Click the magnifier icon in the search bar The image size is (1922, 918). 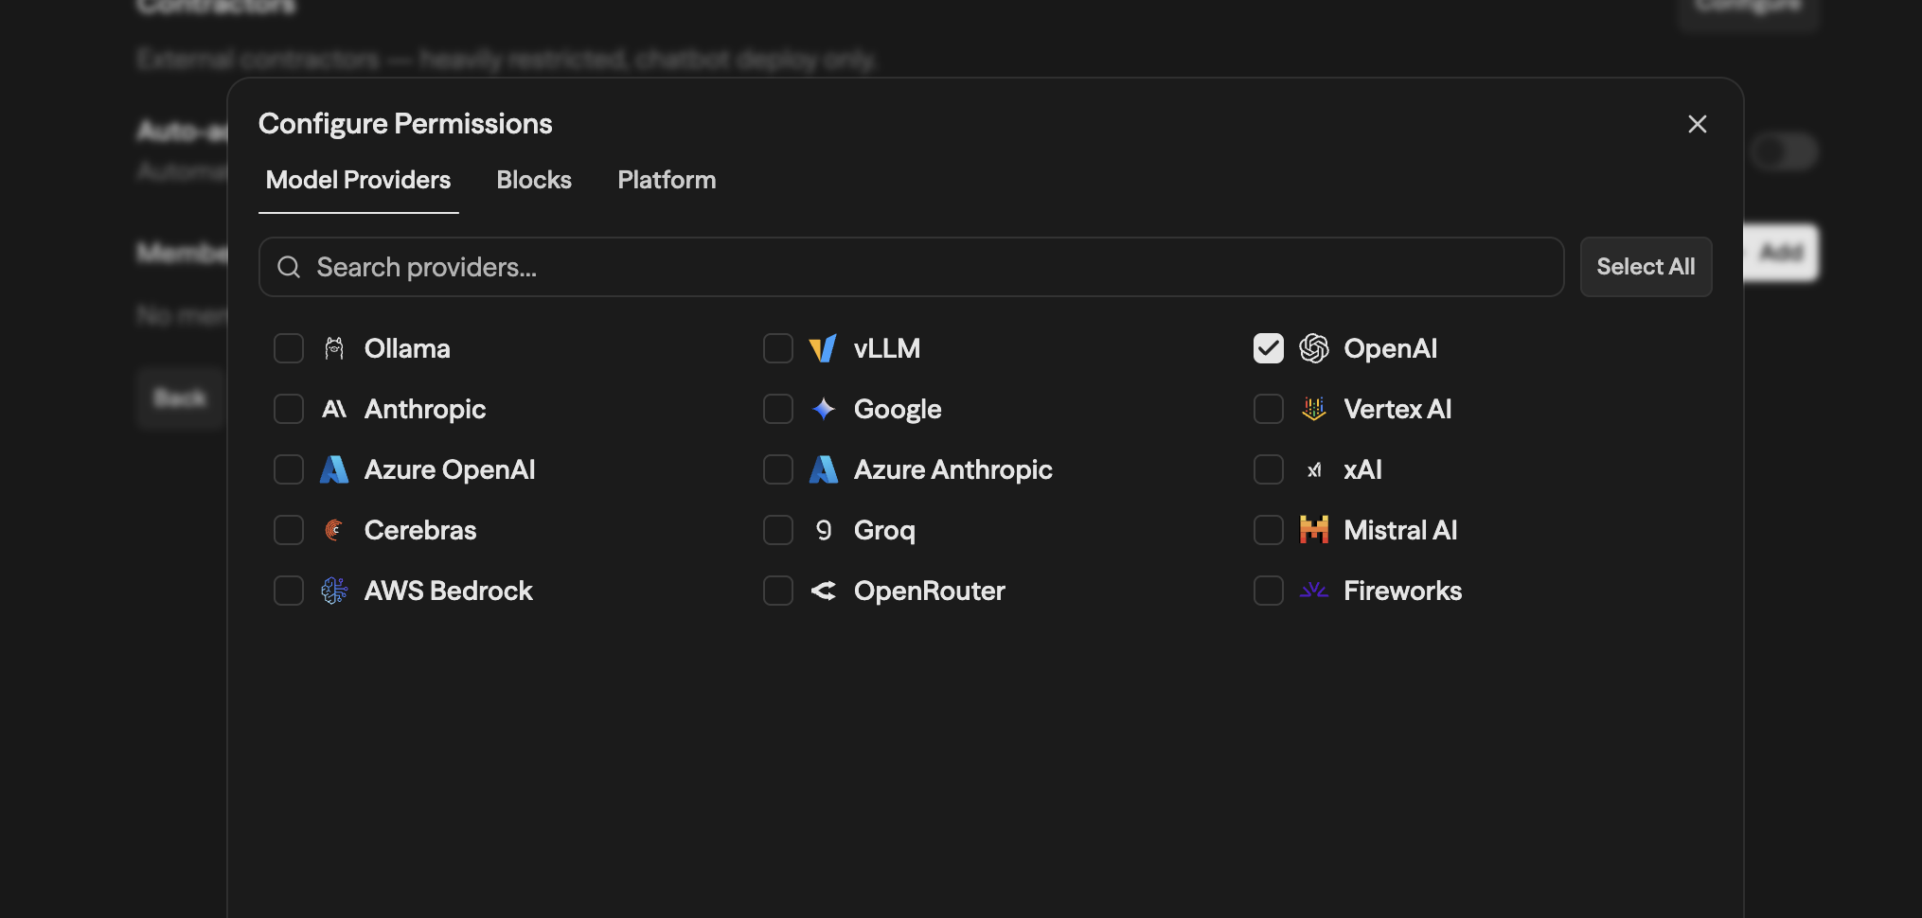coord(289,268)
